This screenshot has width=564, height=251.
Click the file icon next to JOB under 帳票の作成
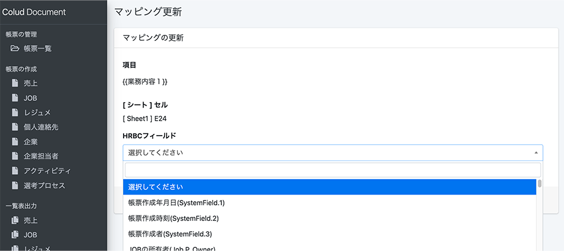pos(15,98)
